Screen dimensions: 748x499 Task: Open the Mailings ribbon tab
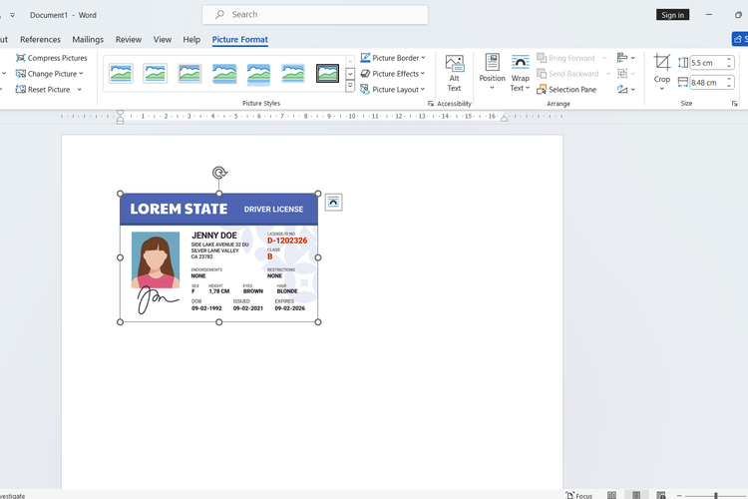(x=88, y=40)
